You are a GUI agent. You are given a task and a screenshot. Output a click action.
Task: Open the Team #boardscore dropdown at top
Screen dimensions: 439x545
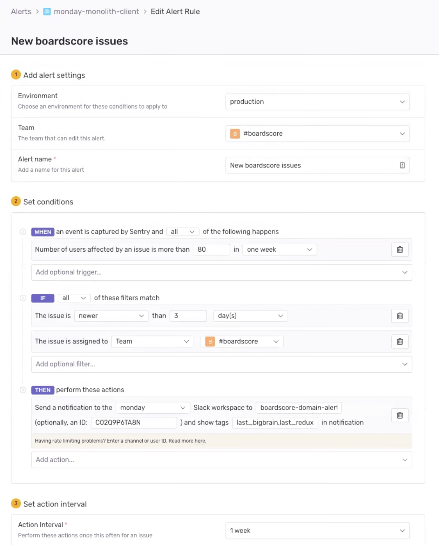click(x=317, y=134)
